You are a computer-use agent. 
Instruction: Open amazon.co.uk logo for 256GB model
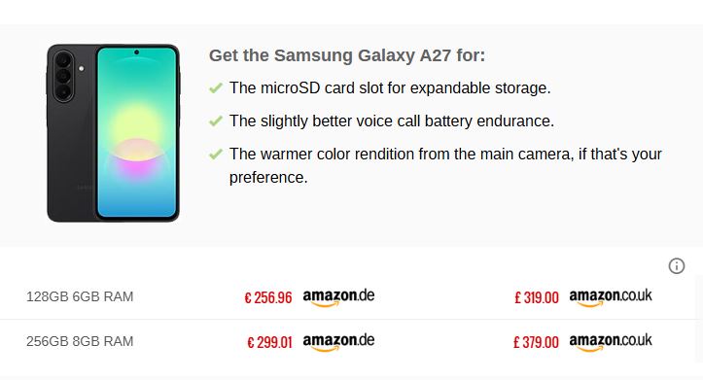coord(611,342)
